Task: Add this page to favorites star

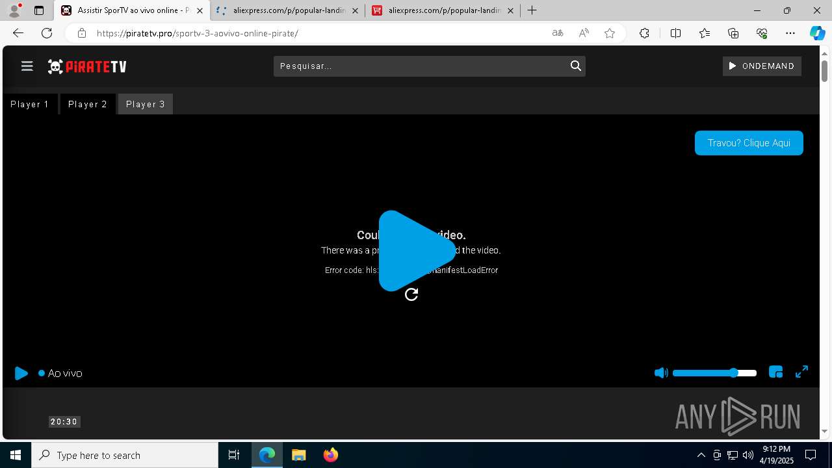Action: 610,33
